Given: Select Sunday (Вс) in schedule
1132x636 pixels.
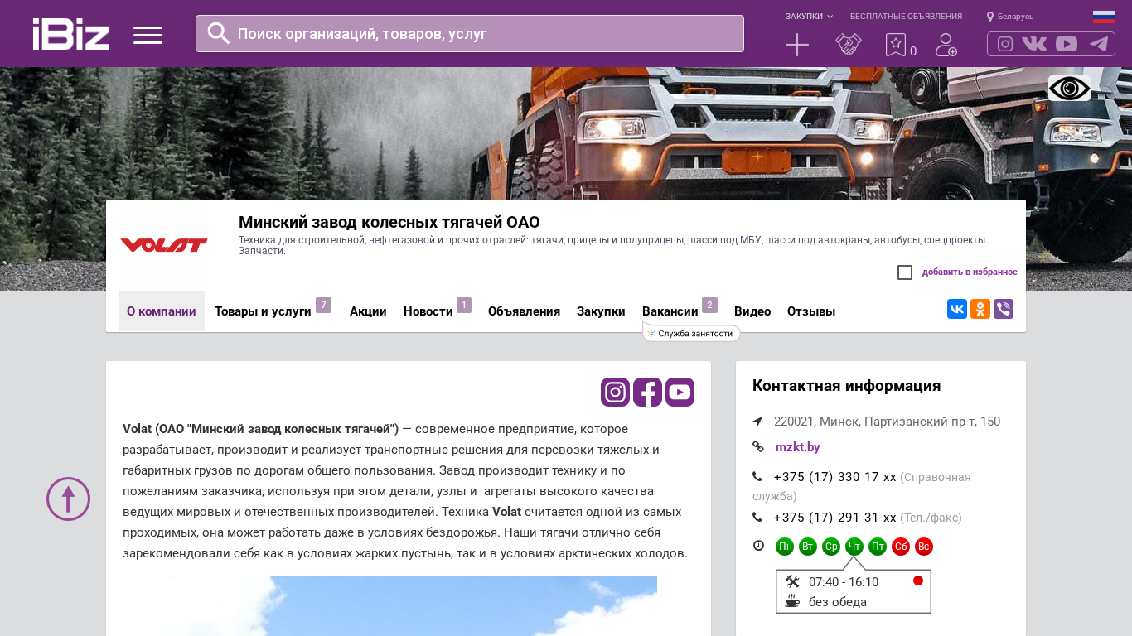Looking at the screenshot, I should pyautogui.click(x=924, y=547).
